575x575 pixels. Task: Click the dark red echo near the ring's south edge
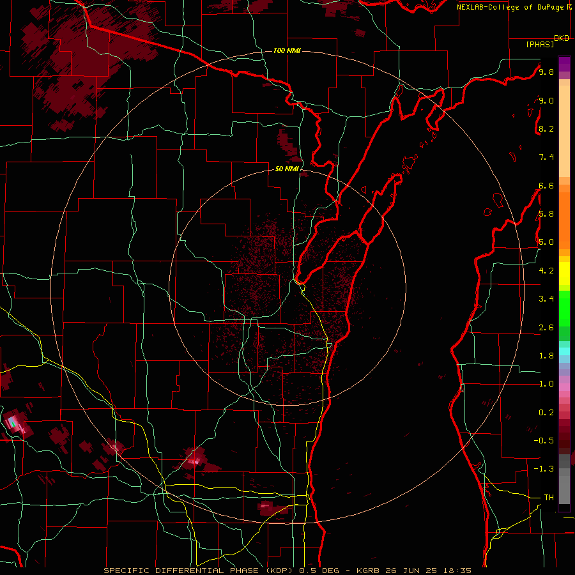pyautogui.click(x=273, y=508)
